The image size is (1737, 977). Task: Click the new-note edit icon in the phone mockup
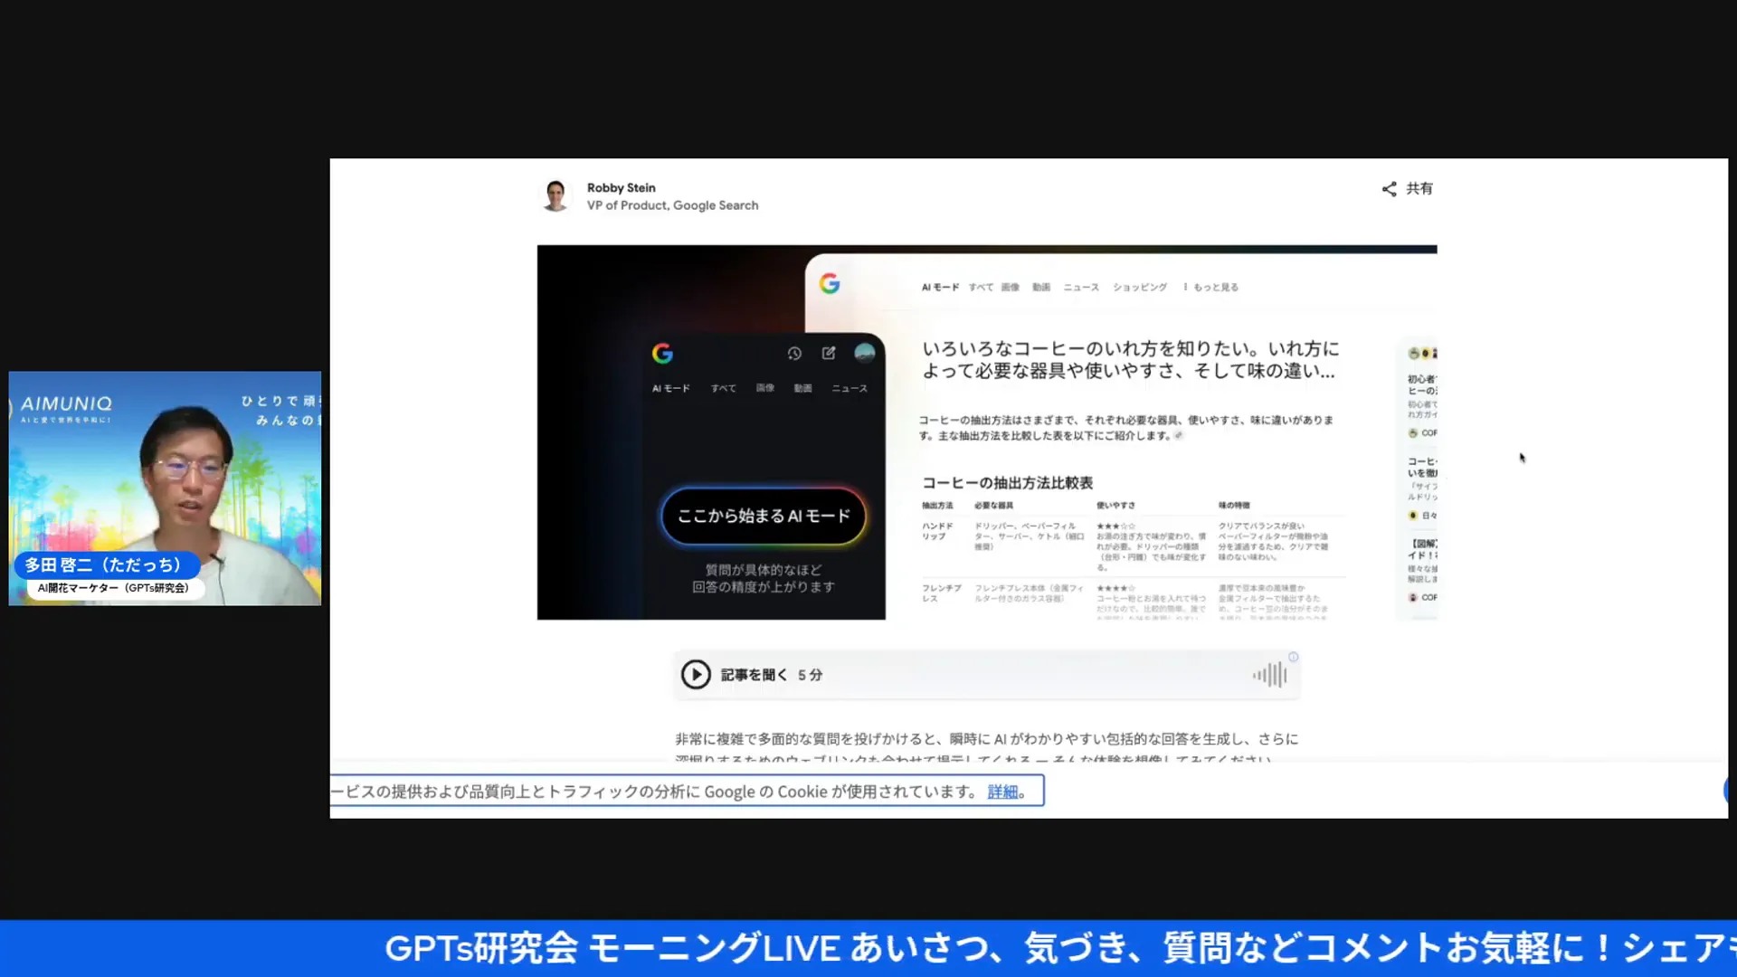tap(829, 353)
